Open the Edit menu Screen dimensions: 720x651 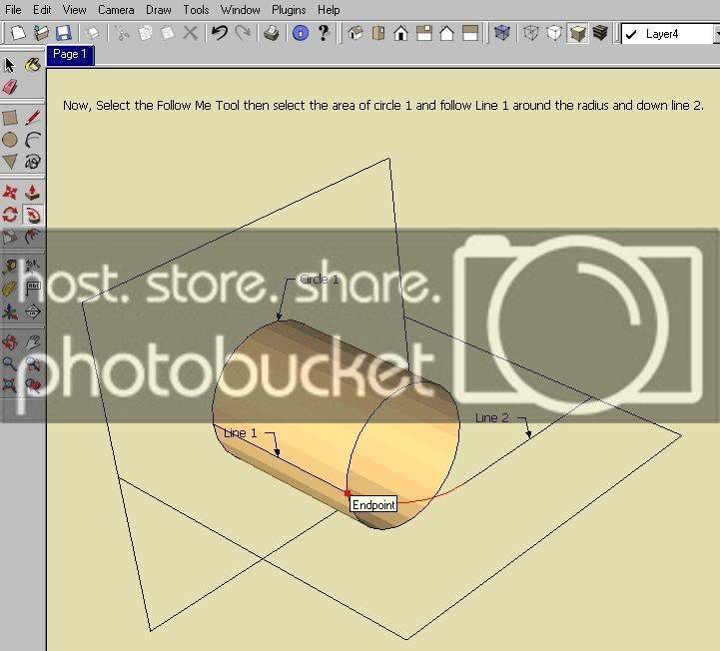42,10
